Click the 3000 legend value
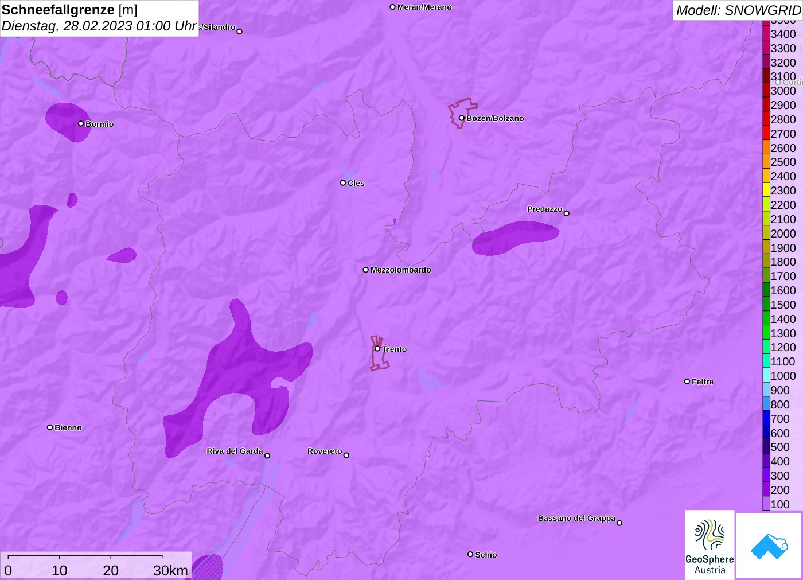 click(x=783, y=91)
